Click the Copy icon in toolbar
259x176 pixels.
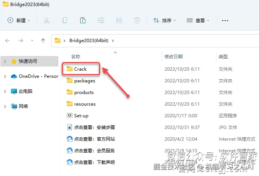tap(65, 20)
